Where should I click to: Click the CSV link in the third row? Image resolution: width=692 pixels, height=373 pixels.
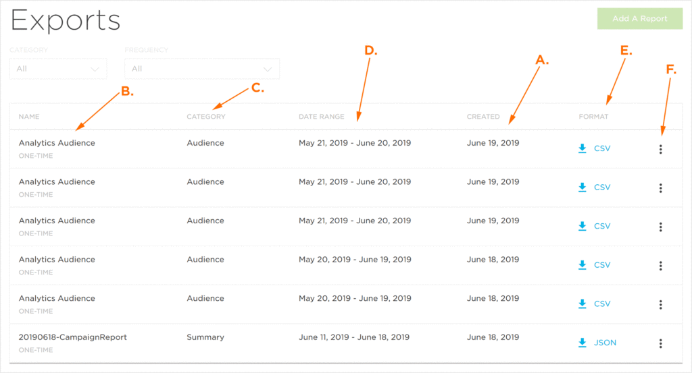click(602, 226)
